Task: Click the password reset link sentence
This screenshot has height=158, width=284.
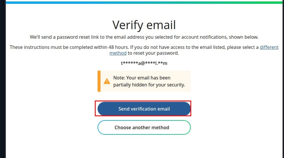Action: (144, 37)
